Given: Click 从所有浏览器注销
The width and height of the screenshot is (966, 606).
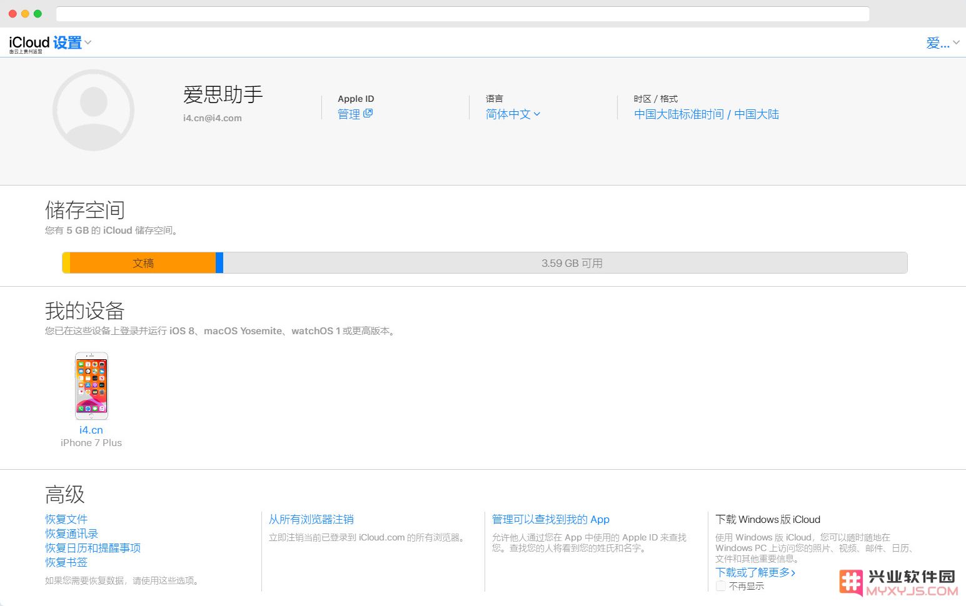Looking at the screenshot, I should click(x=311, y=519).
